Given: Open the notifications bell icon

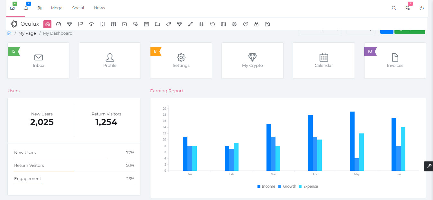Looking at the screenshot, I should [26, 8].
